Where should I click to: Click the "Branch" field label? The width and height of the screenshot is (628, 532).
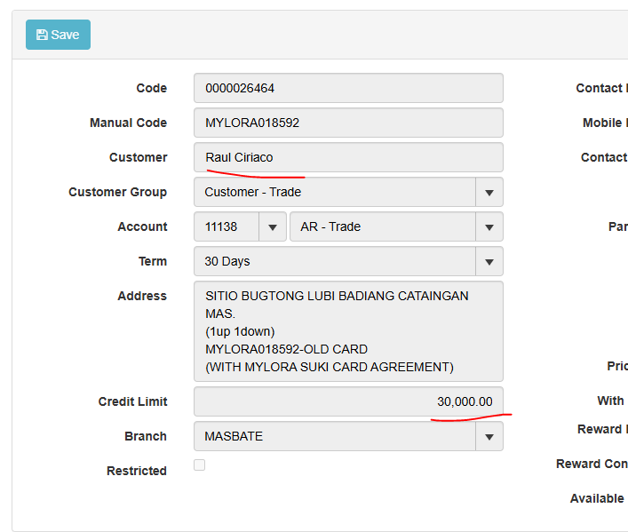(145, 436)
